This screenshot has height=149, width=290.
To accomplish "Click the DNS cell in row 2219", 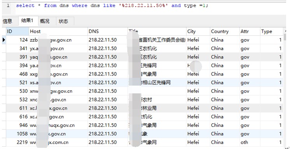I will click(108, 142).
